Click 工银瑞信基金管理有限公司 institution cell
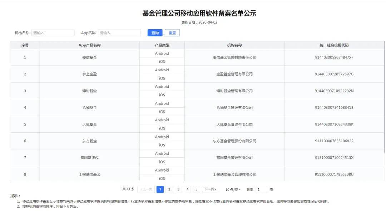Viewport: 386px width, 214px height. coord(234,174)
